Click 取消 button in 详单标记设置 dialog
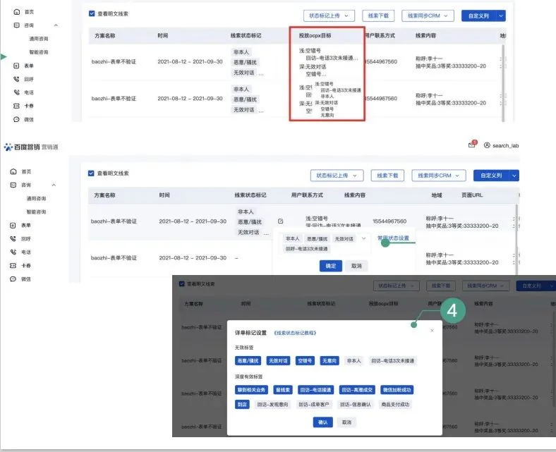Image resolution: width=556 pixels, height=452 pixels. click(346, 422)
